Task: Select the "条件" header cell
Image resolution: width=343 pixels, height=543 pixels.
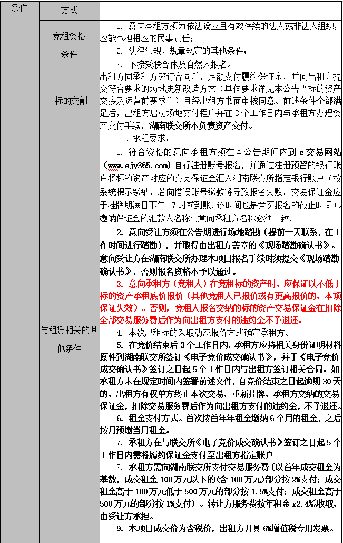Action: point(19,8)
